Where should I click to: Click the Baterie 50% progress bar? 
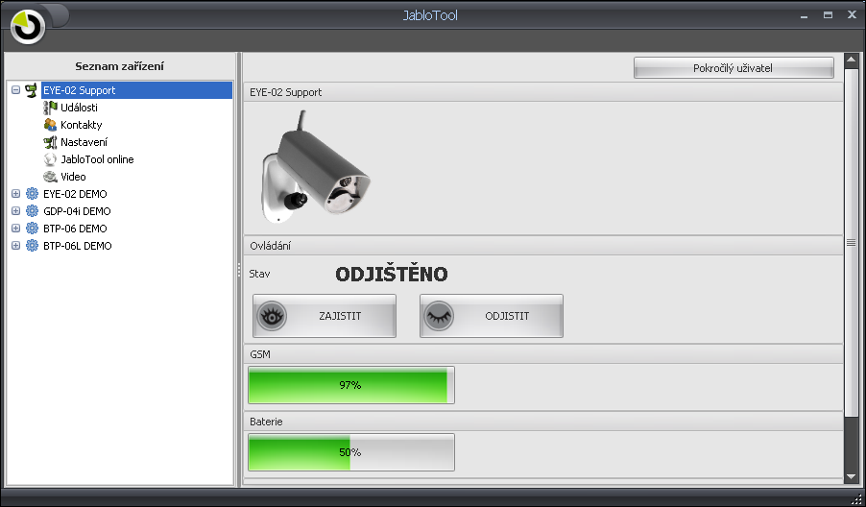[x=350, y=452]
